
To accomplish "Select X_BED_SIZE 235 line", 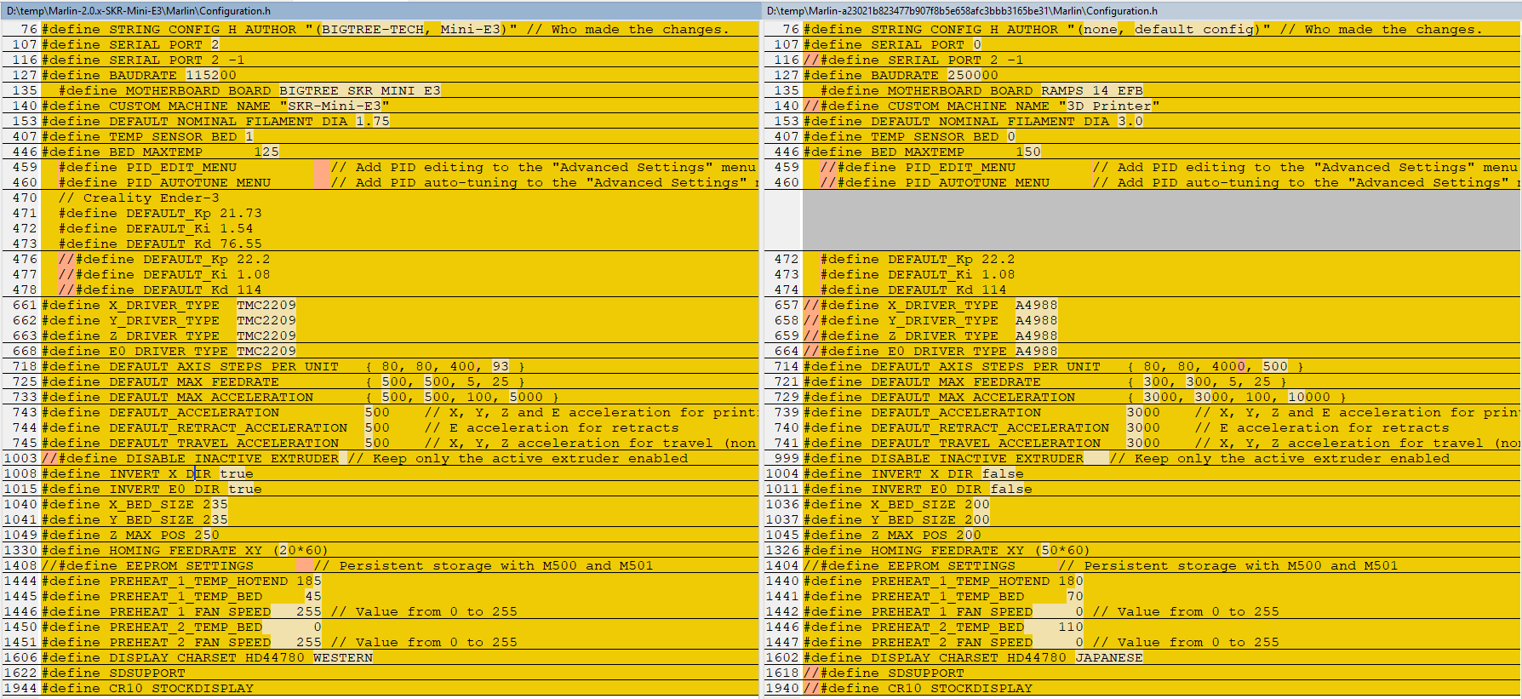I will tap(380, 505).
